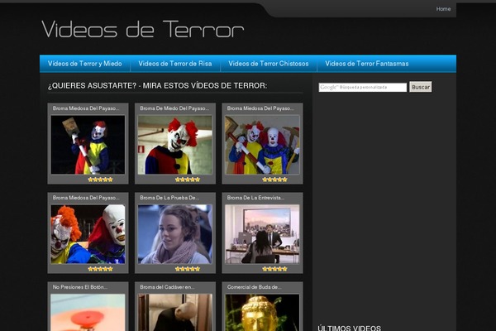
Task: Open the Videos de Terror y Miedo menu
Action: [x=85, y=64]
